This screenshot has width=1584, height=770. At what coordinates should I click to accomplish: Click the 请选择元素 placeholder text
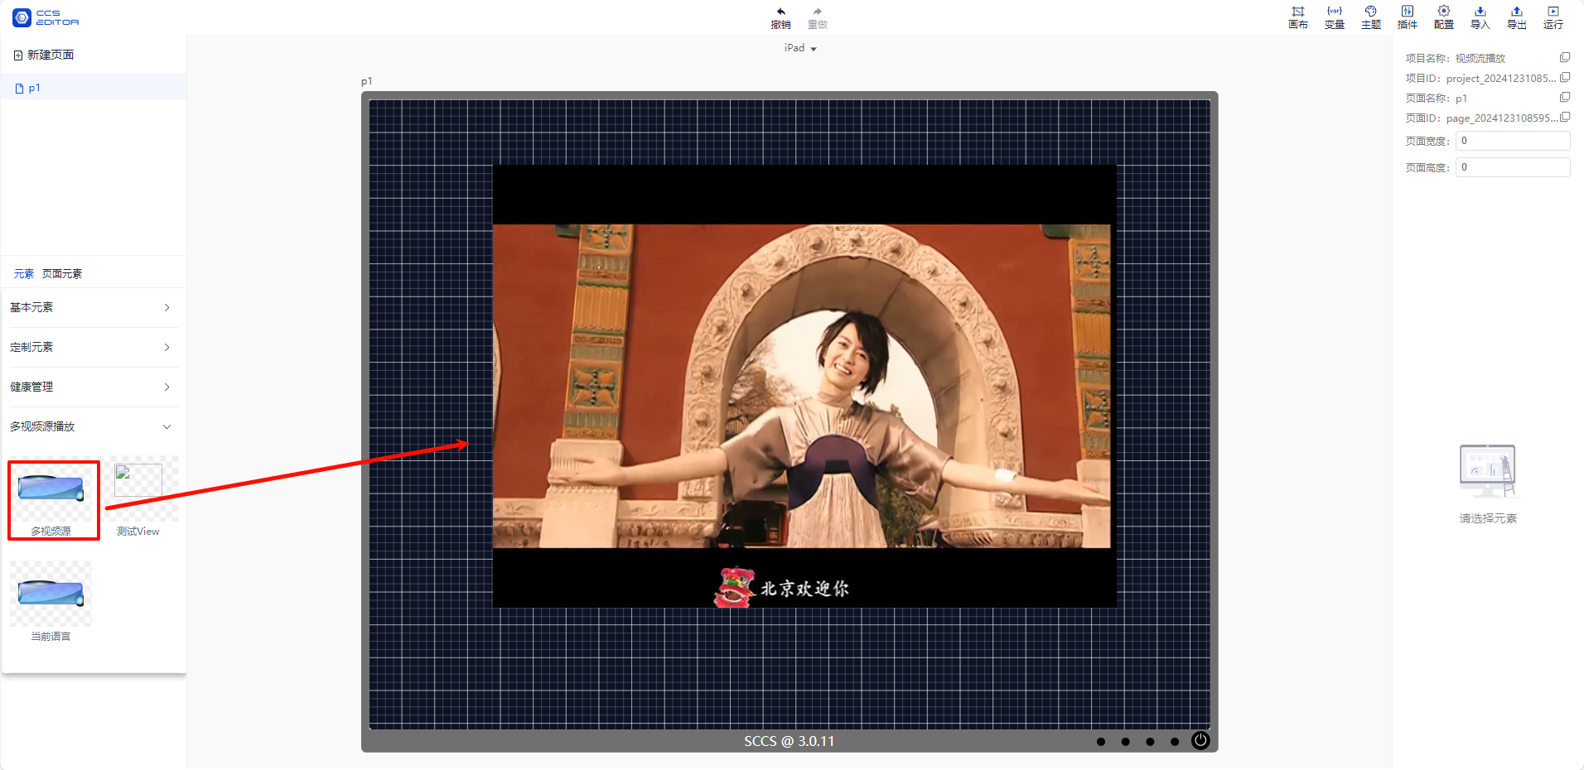tap(1488, 518)
